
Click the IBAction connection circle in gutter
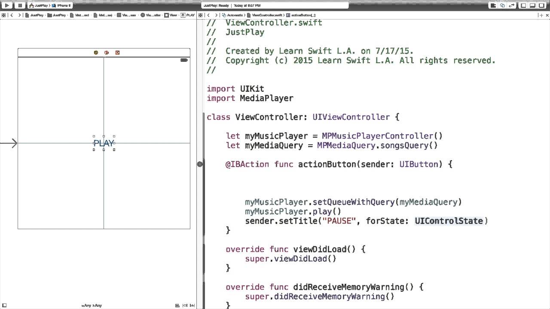[x=200, y=164]
